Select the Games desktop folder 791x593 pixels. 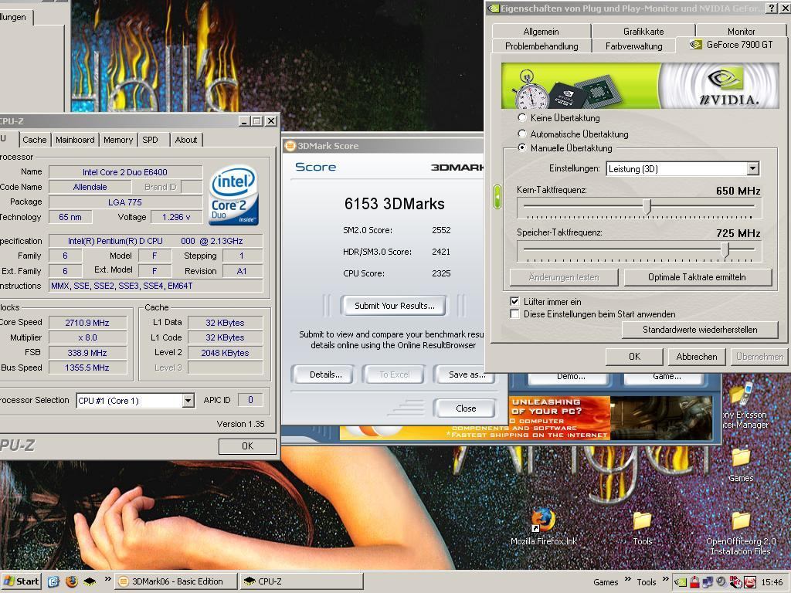(x=741, y=465)
